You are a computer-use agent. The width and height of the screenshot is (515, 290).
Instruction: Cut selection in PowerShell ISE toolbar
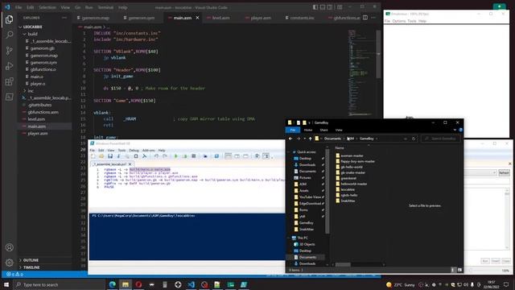pyautogui.click(x=118, y=156)
